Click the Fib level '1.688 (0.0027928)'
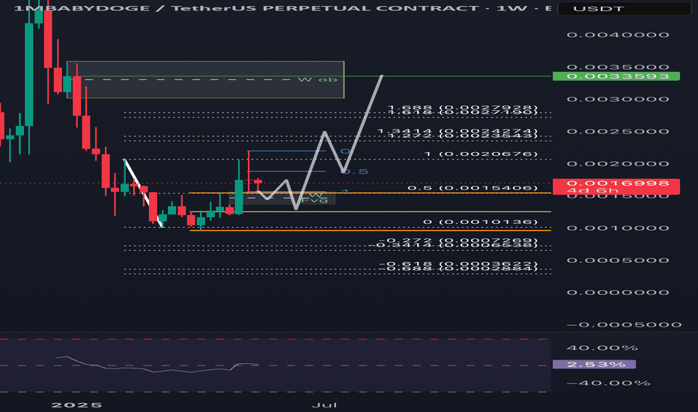Image resolution: width=698 pixels, height=412 pixels. pos(463,107)
